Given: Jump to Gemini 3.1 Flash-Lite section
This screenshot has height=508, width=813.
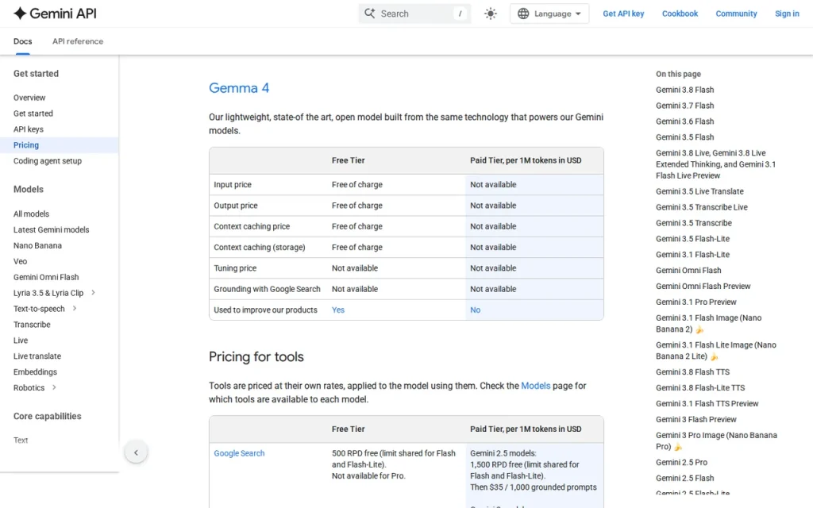Looking at the screenshot, I should coord(692,255).
